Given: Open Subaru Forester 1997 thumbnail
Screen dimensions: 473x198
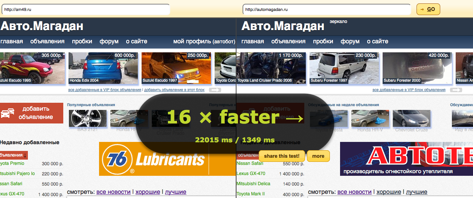Looking at the screenshot, I should pos(344,68).
